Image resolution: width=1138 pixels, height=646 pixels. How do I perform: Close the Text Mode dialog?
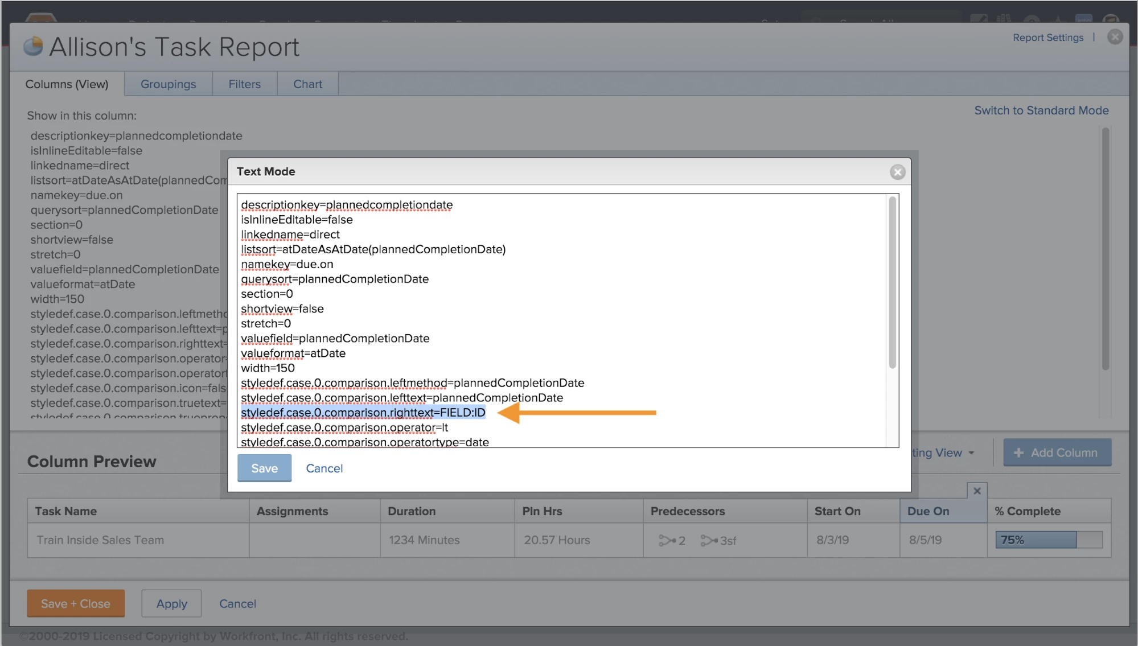coord(897,172)
